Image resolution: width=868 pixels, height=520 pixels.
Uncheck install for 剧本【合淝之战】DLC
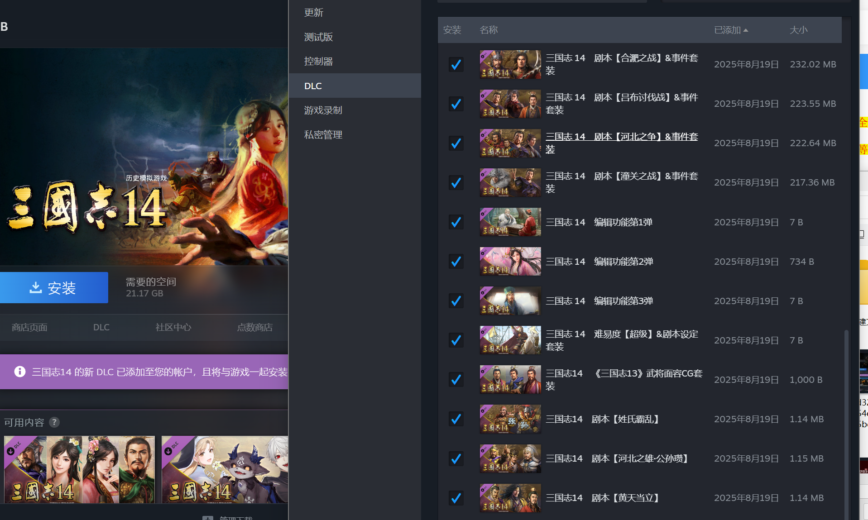click(456, 64)
